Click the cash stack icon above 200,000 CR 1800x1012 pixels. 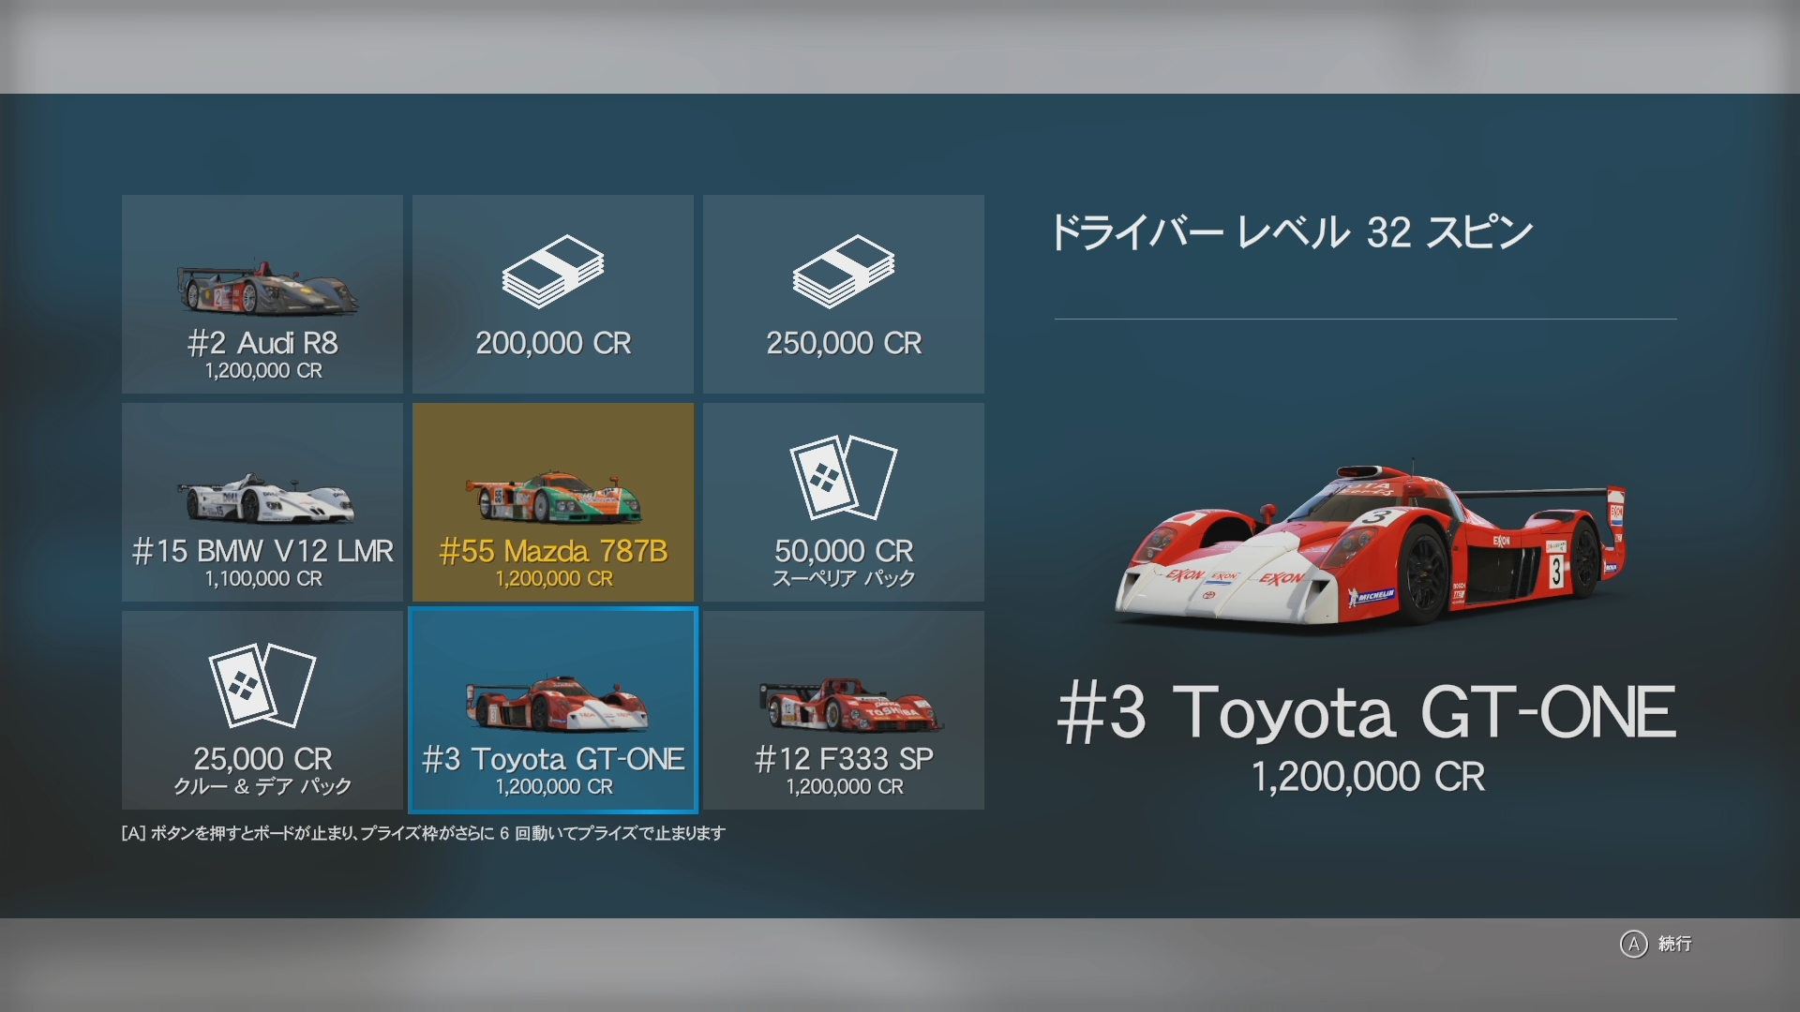[x=553, y=272]
